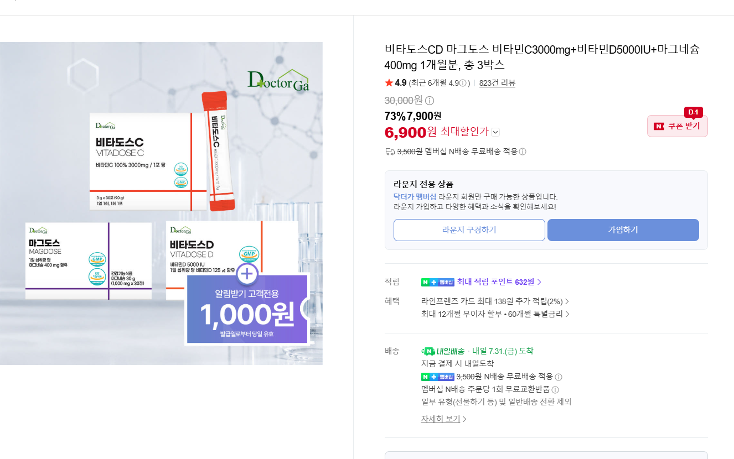Click the 쿠폰 받기 button
Screen dimensions: 734x459
coord(678,126)
